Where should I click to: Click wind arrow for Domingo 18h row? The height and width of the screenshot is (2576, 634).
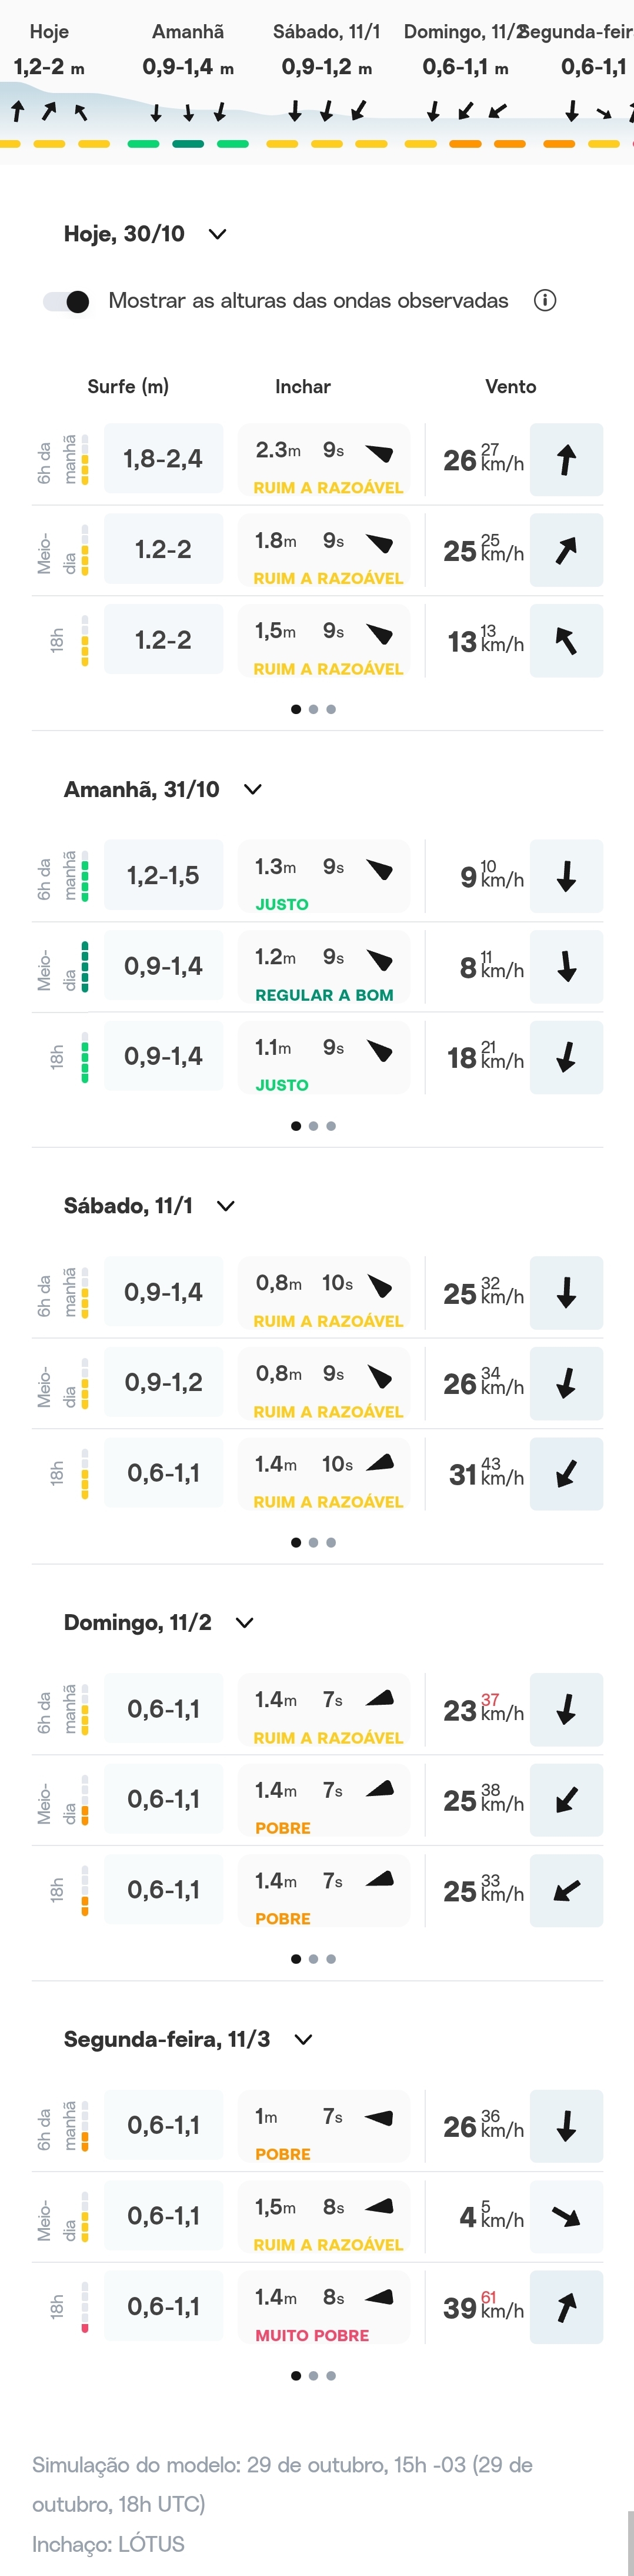pyautogui.click(x=566, y=1890)
